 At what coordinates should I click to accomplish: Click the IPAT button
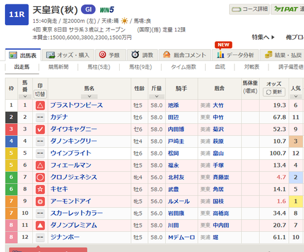pos(288,9)
